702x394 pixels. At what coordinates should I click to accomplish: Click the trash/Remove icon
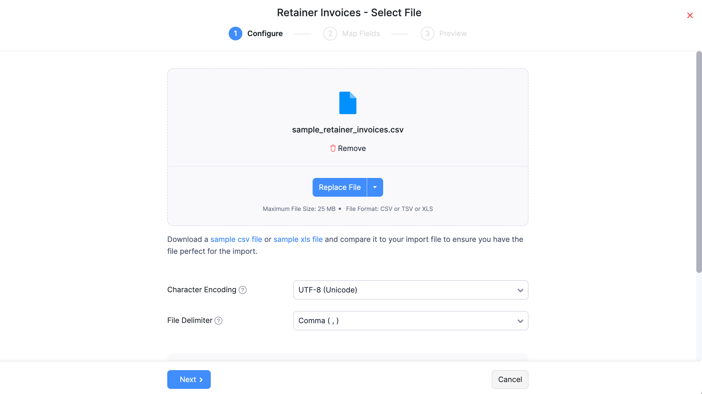pyautogui.click(x=333, y=148)
